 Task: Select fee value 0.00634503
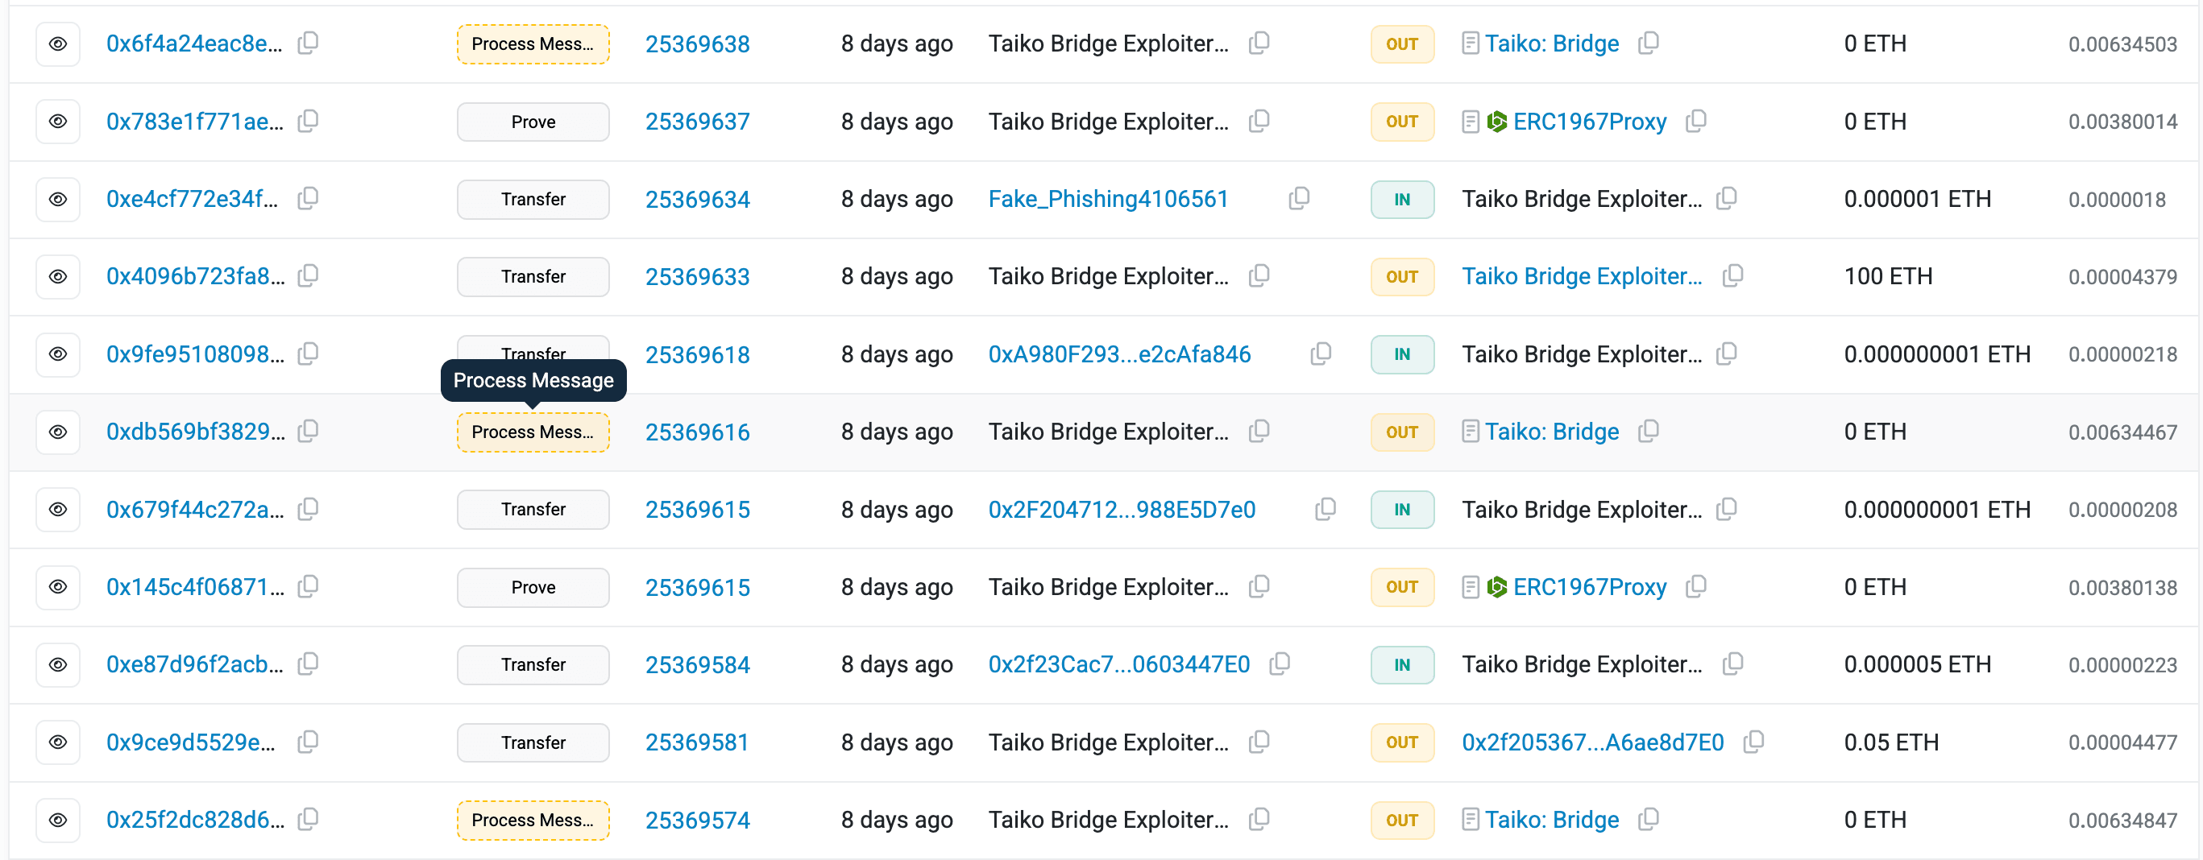pyautogui.click(x=2122, y=43)
